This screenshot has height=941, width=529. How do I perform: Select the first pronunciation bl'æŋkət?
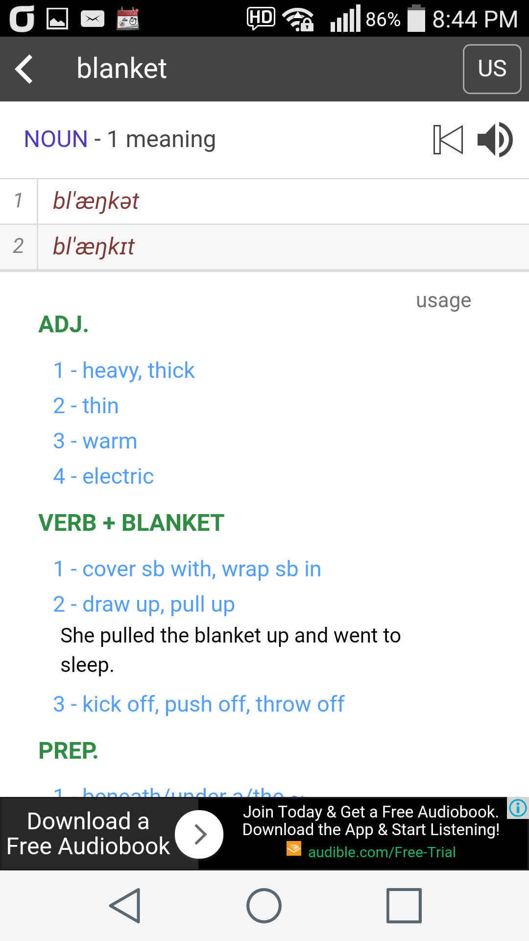tap(96, 201)
